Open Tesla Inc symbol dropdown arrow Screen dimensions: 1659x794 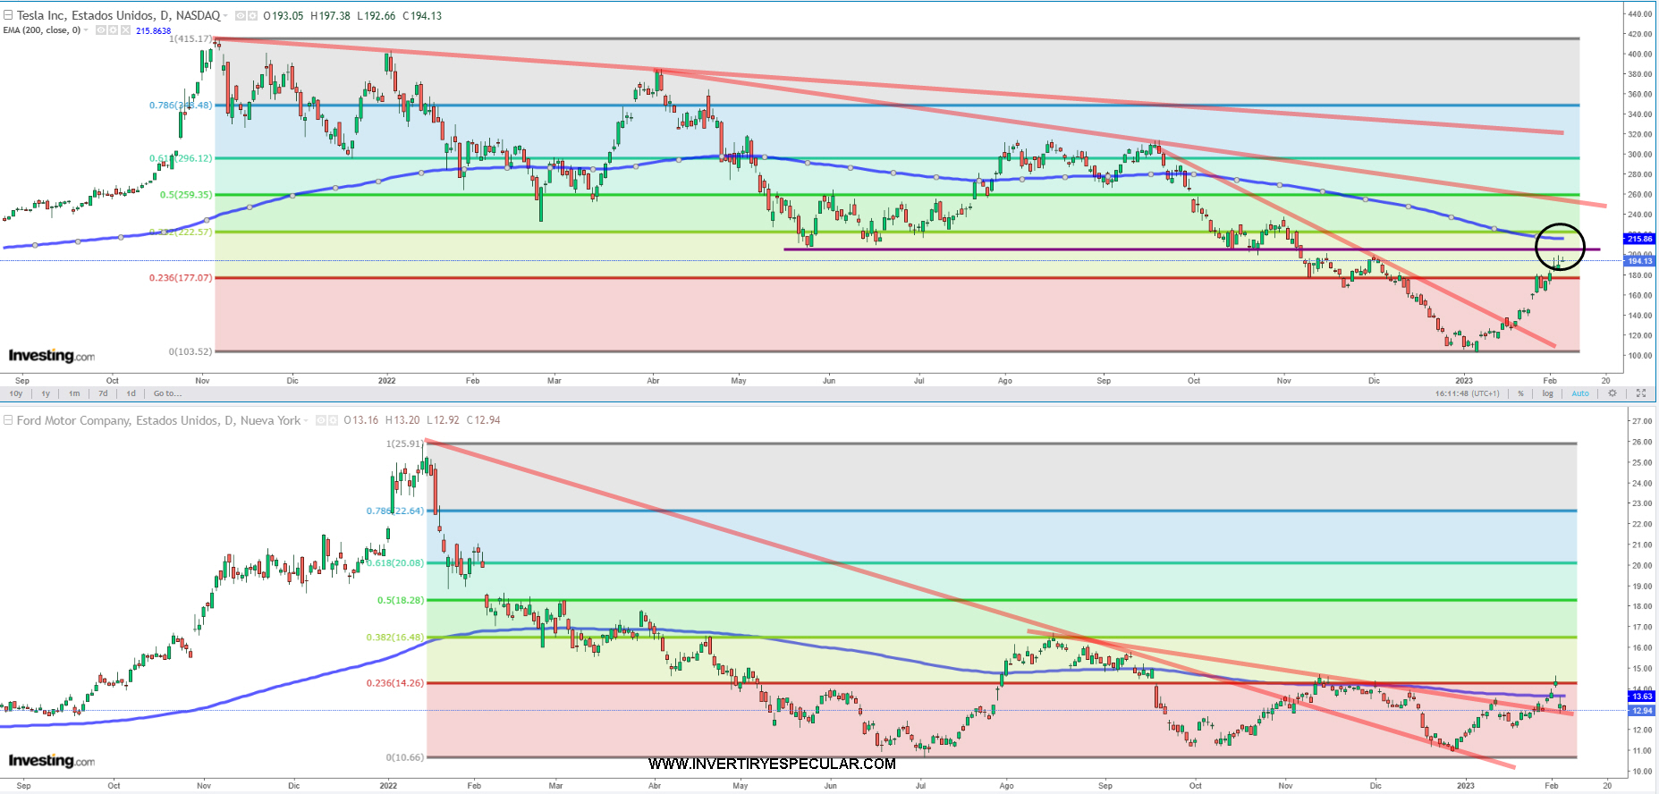tap(226, 16)
